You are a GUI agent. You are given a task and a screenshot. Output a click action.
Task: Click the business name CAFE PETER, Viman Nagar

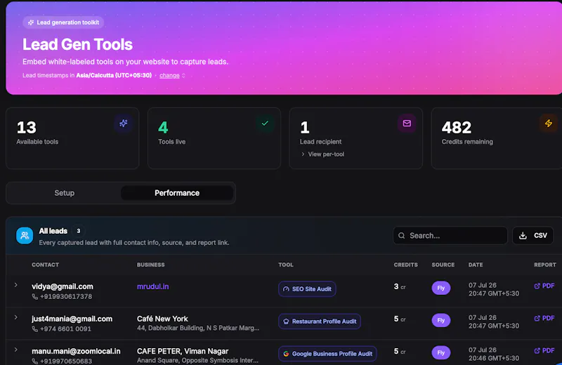click(183, 352)
